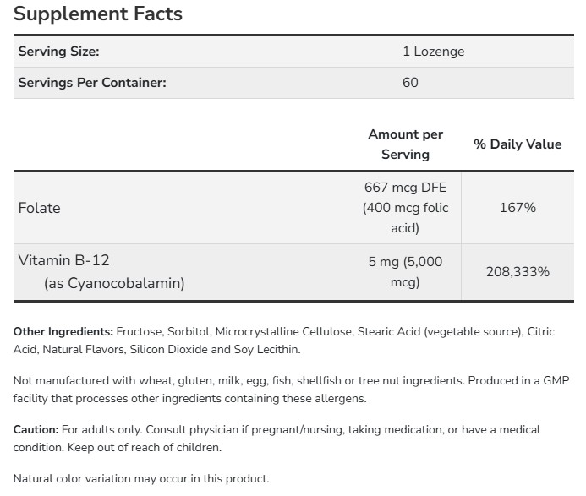The image size is (586, 496).
Task: Click the % Daily Value column header
Action: coord(518,144)
